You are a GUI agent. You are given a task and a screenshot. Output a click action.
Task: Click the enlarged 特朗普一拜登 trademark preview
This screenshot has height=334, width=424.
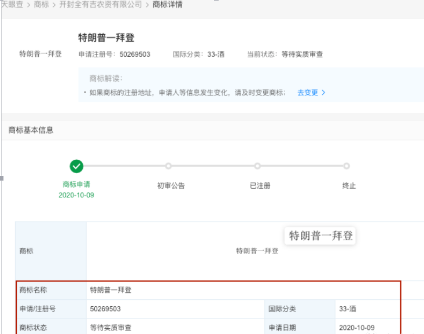point(320,236)
